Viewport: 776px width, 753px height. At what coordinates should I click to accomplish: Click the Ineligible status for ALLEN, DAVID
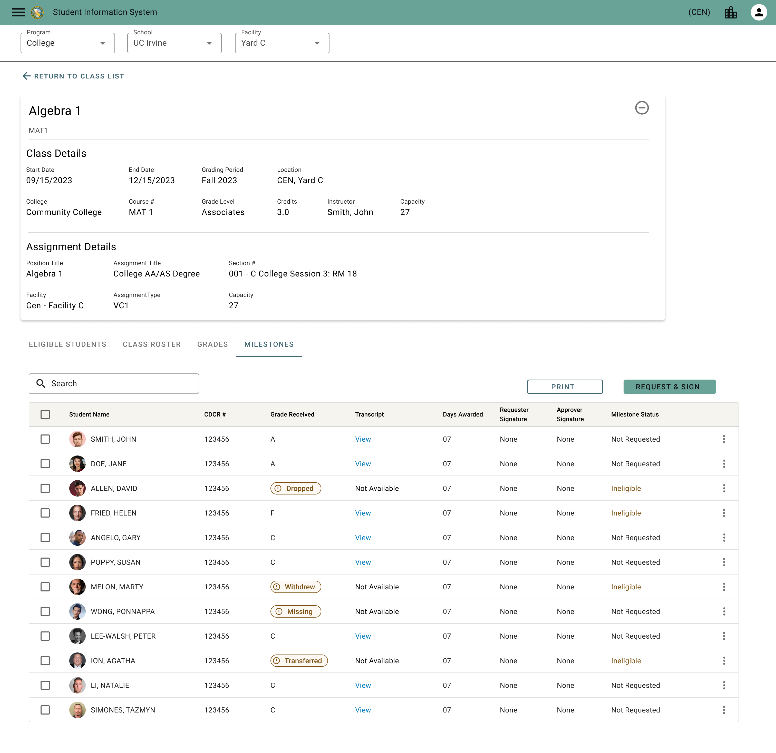pyautogui.click(x=626, y=488)
